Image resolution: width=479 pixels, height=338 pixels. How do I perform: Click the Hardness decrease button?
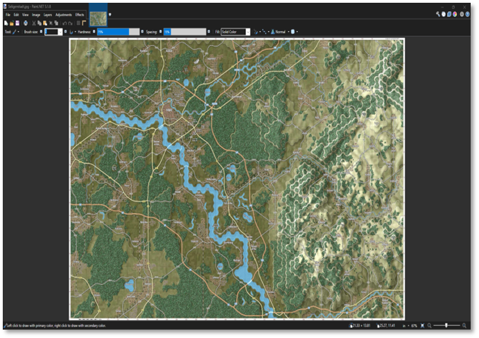(x=94, y=32)
